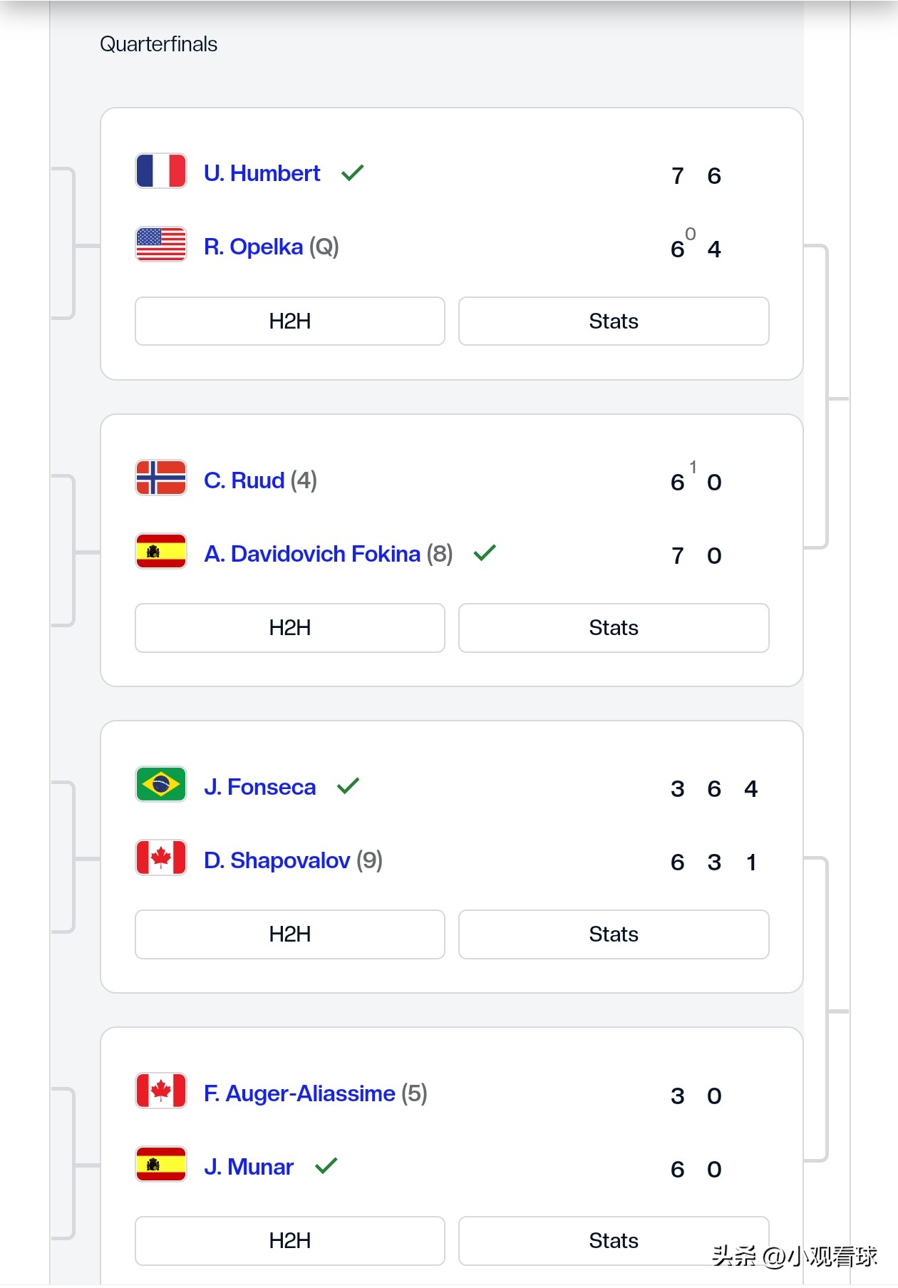This screenshot has width=898, height=1288.
Task: Click the USA flag beside Opelka
Action: [x=161, y=244]
